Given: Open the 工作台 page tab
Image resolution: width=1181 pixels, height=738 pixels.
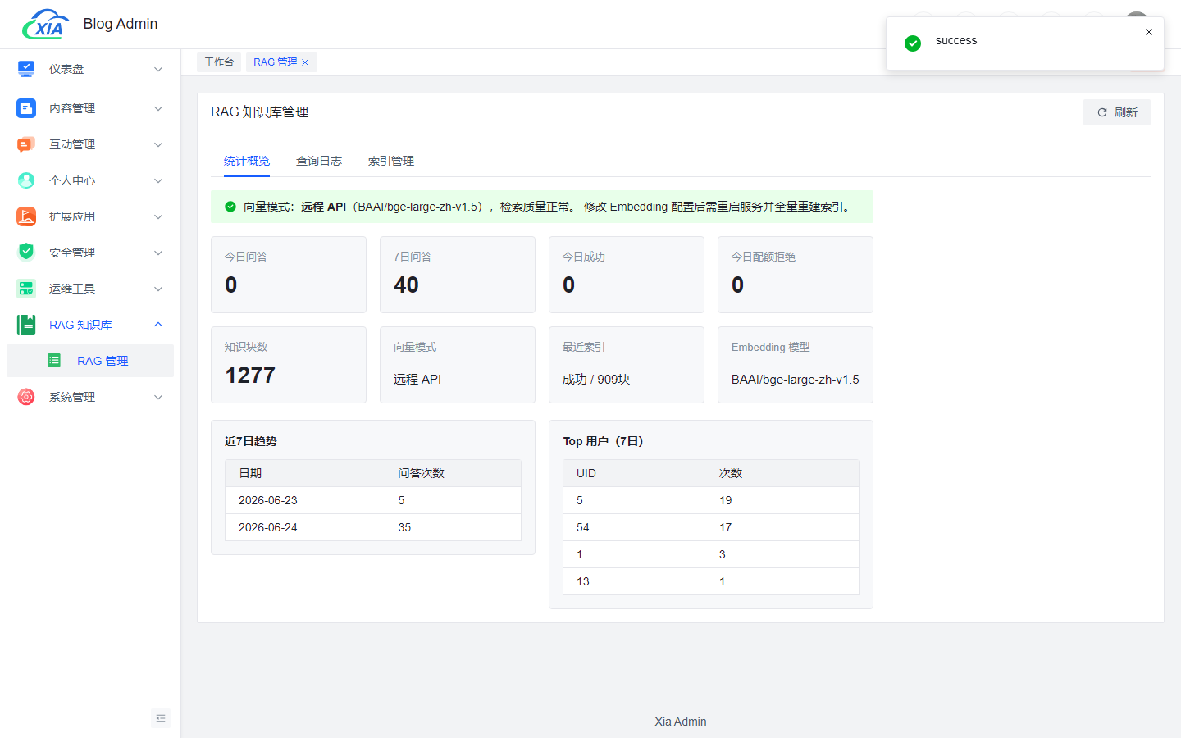Looking at the screenshot, I should (x=219, y=62).
